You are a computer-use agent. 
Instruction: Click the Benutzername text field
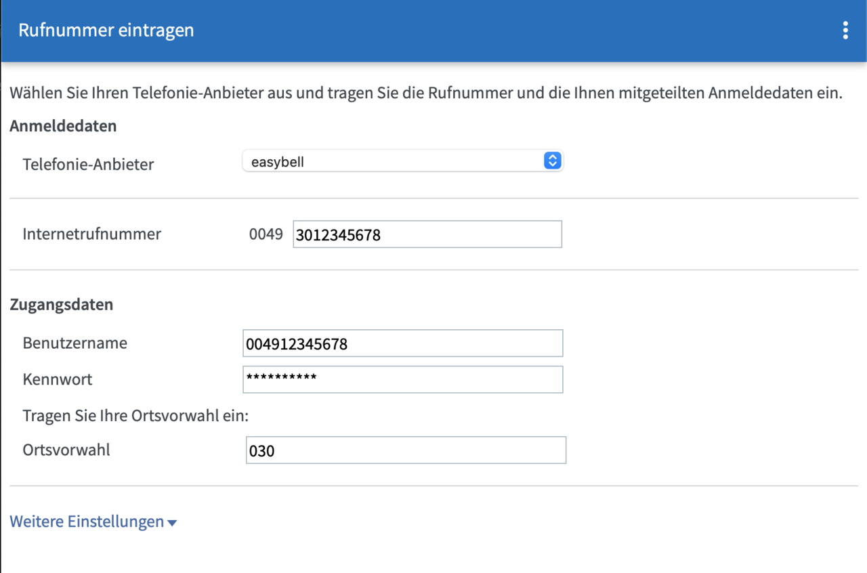coord(403,343)
